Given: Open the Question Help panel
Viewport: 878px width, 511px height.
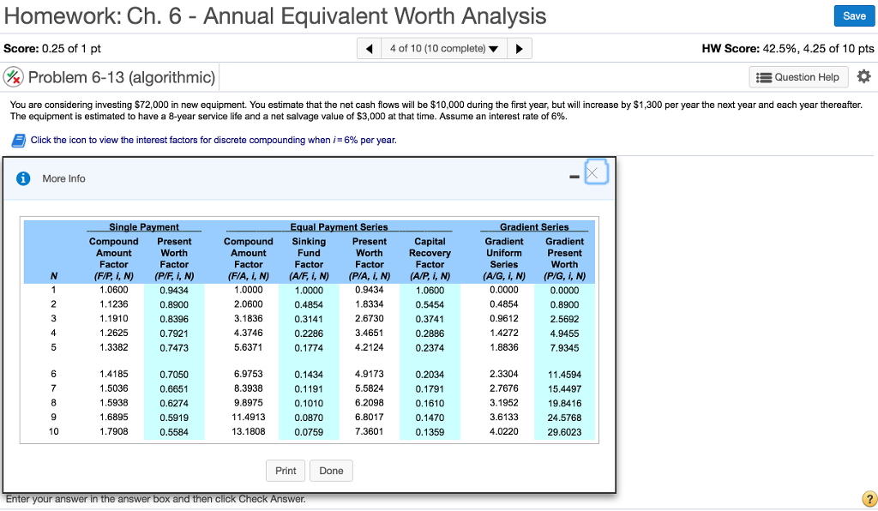Looking at the screenshot, I should 797,77.
